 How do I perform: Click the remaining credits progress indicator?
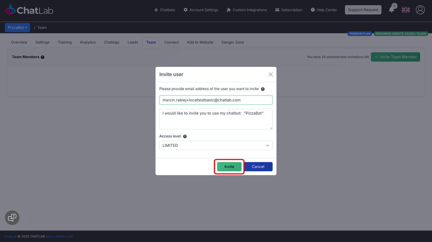(x=401, y=33)
